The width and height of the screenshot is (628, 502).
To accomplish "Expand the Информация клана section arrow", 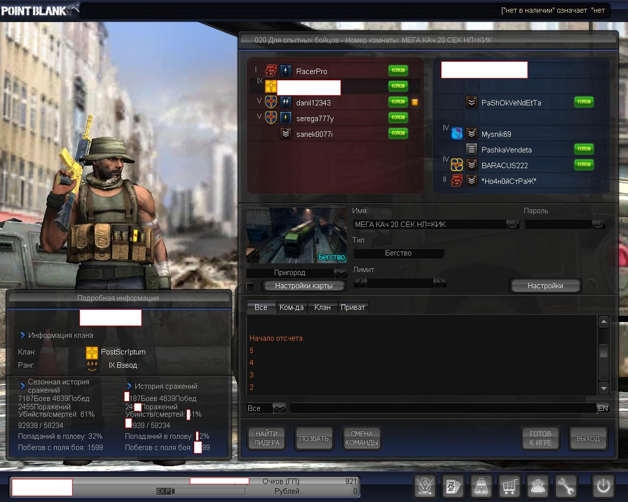I will (23, 335).
